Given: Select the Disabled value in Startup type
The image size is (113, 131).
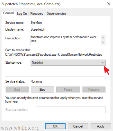Looking at the screenshot, I should click(68, 63).
